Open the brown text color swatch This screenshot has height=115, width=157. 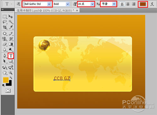point(143,4)
